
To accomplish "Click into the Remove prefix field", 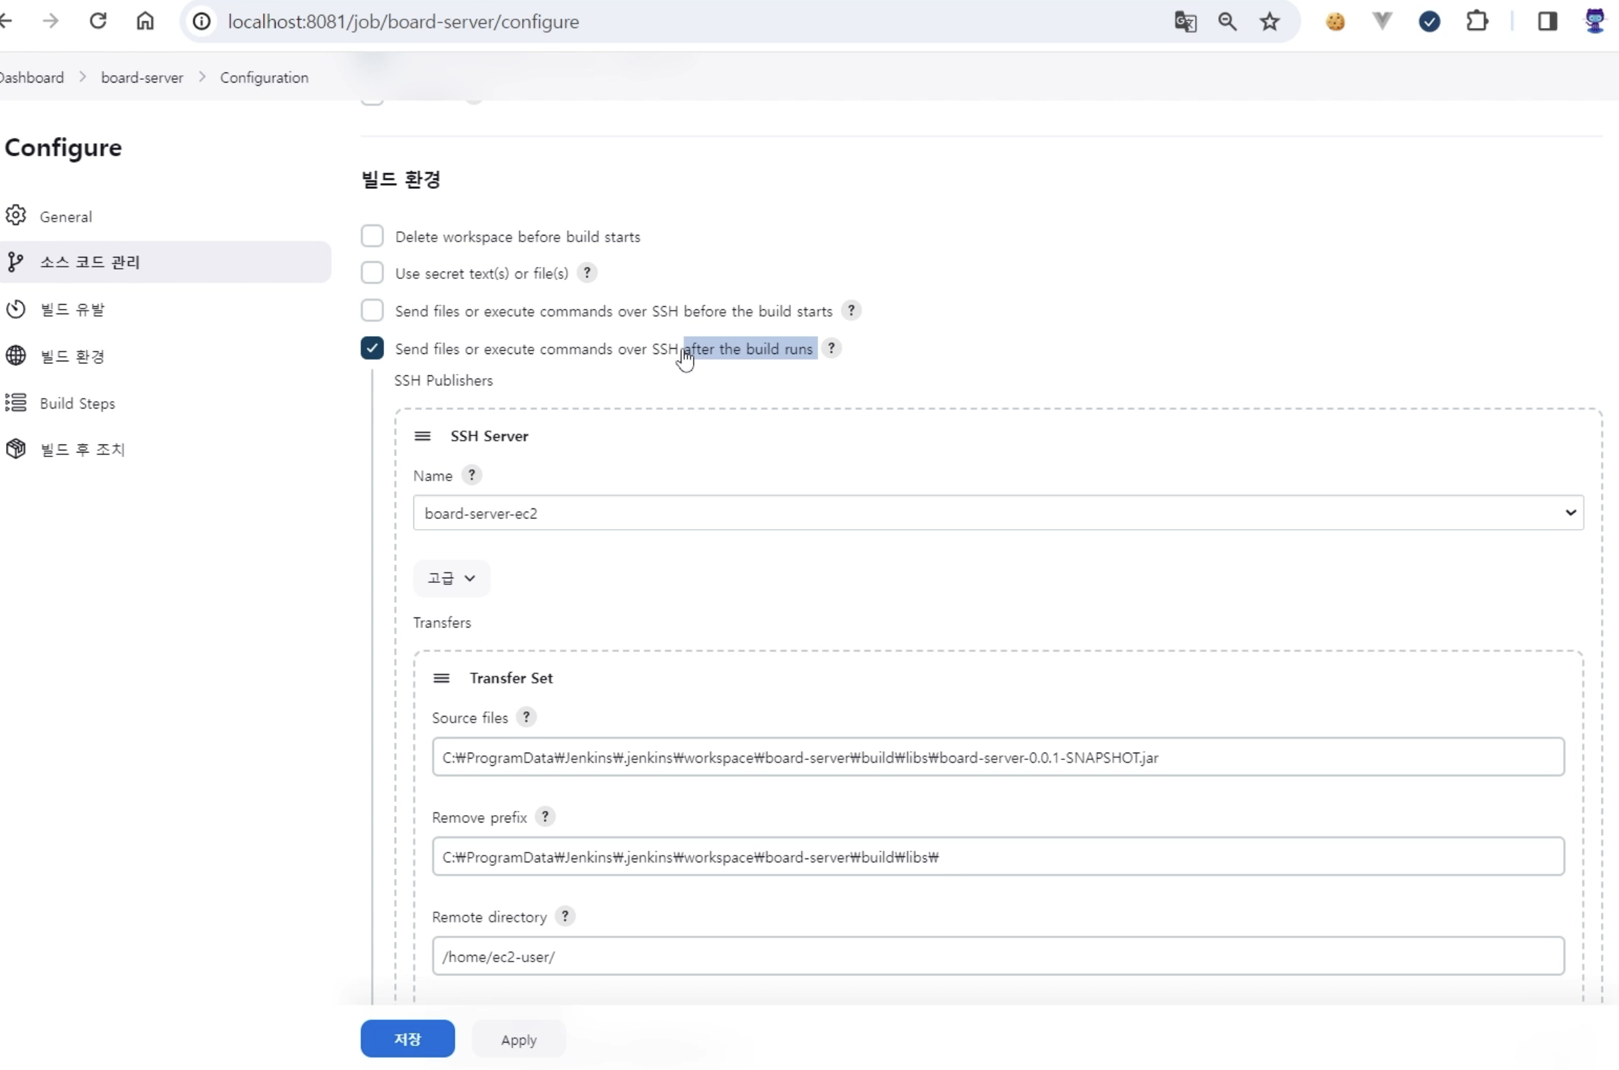I will (x=997, y=856).
